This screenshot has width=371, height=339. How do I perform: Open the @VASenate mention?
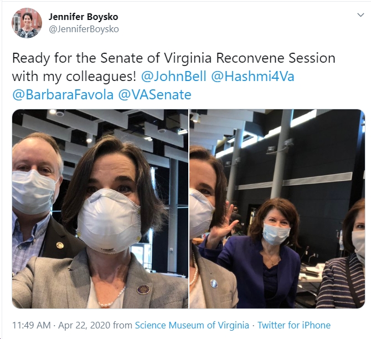[154, 95]
